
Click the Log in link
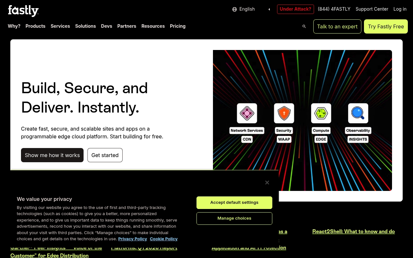click(400, 9)
